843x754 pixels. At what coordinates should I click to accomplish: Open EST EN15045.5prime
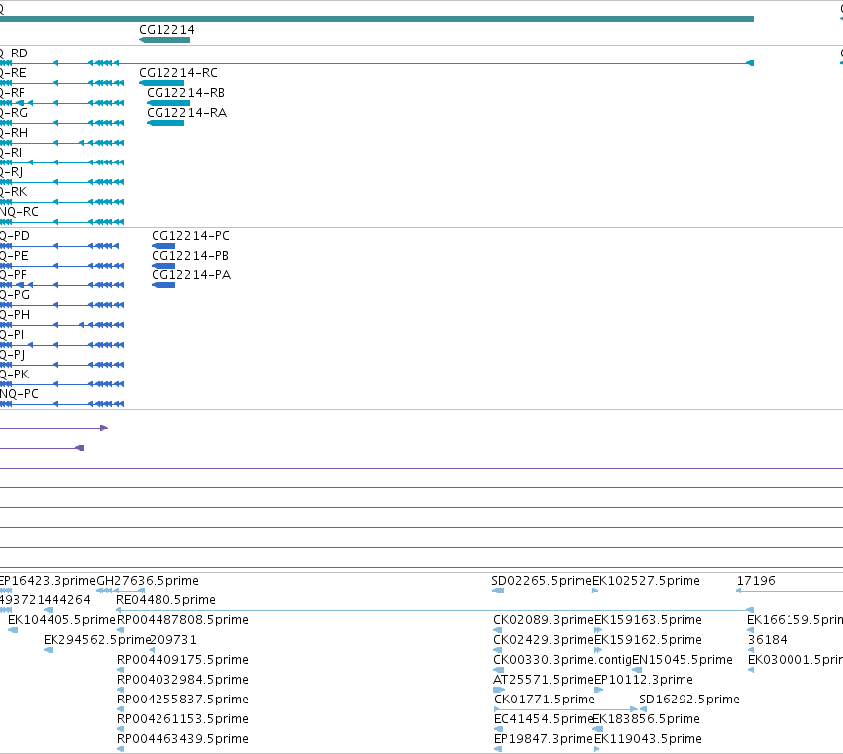(683, 660)
